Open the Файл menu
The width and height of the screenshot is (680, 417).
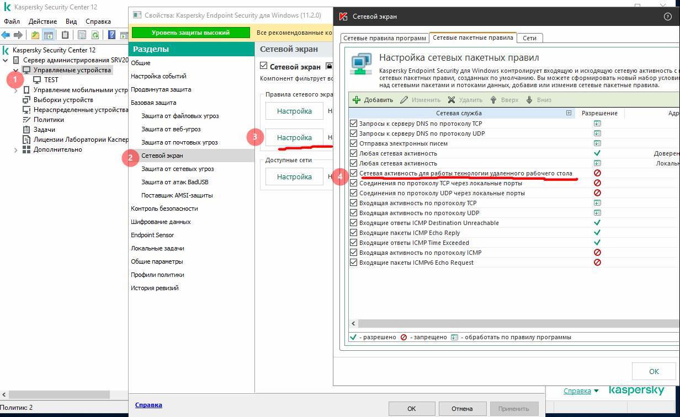click(x=12, y=22)
